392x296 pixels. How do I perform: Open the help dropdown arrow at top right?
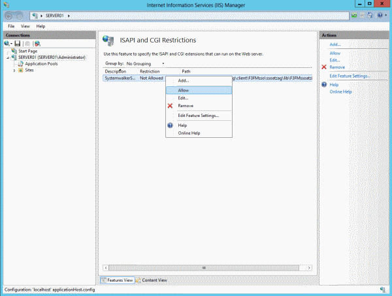(x=385, y=16)
